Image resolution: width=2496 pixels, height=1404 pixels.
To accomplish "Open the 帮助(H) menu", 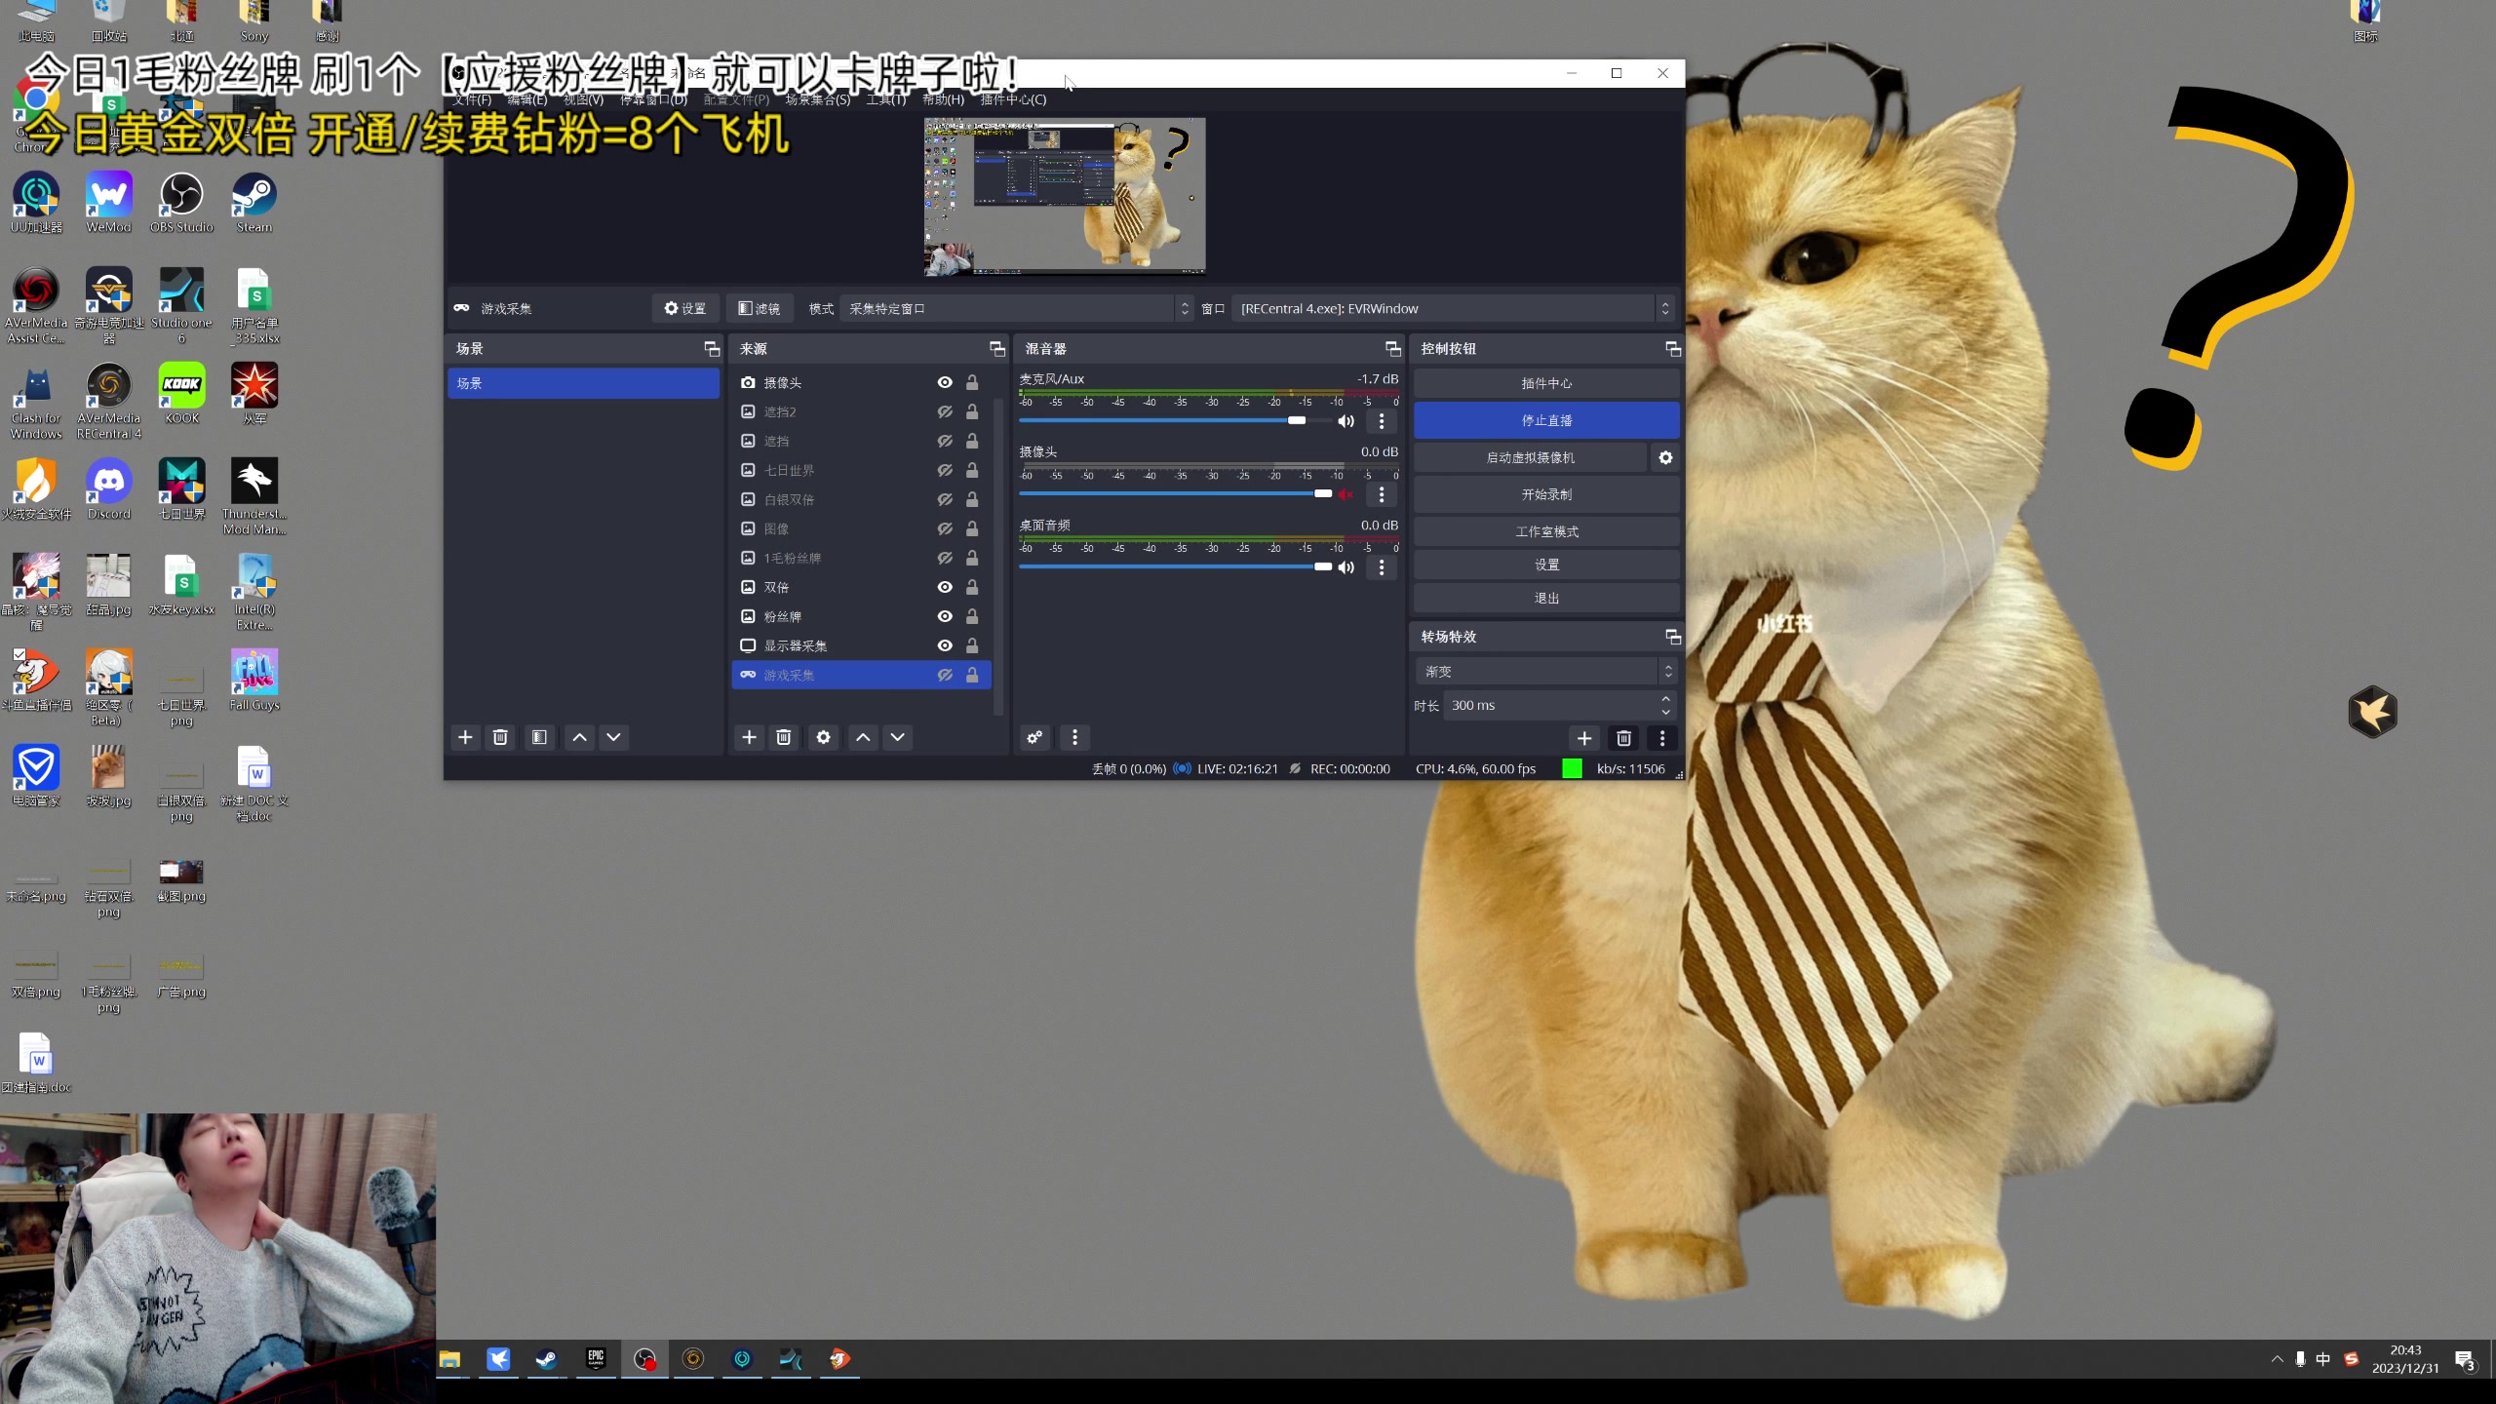I will (942, 99).
